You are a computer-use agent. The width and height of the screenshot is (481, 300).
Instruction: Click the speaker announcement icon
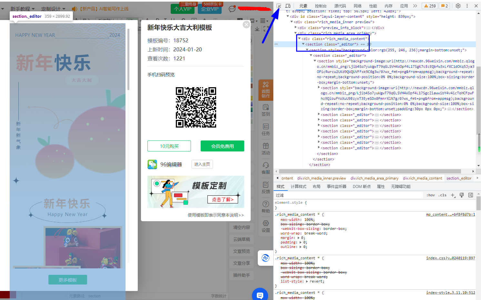(x=75, y=9)
